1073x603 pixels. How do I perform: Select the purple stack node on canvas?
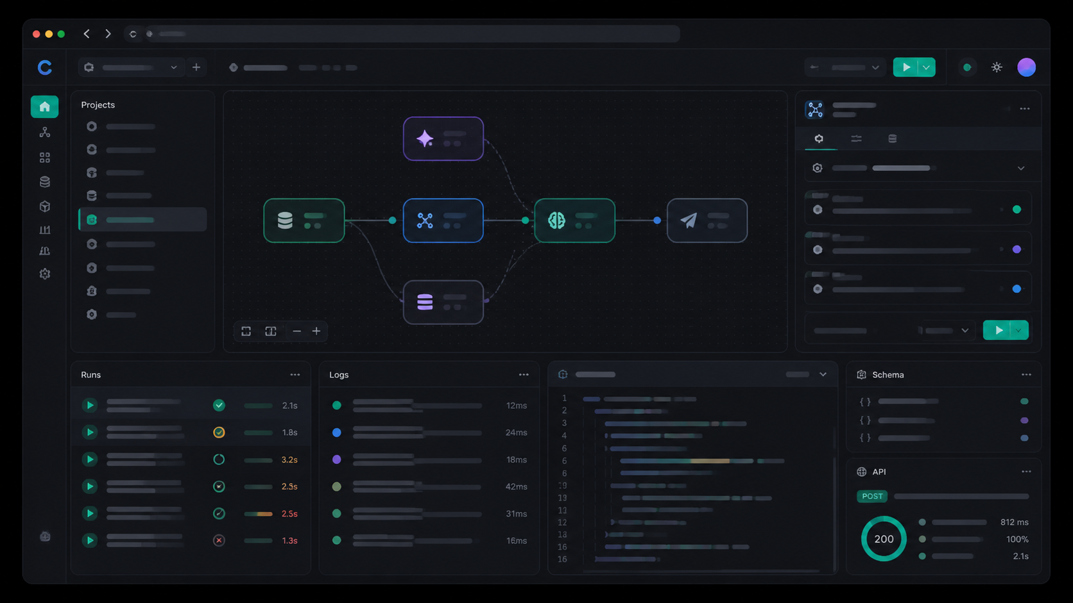pos(443,302)
